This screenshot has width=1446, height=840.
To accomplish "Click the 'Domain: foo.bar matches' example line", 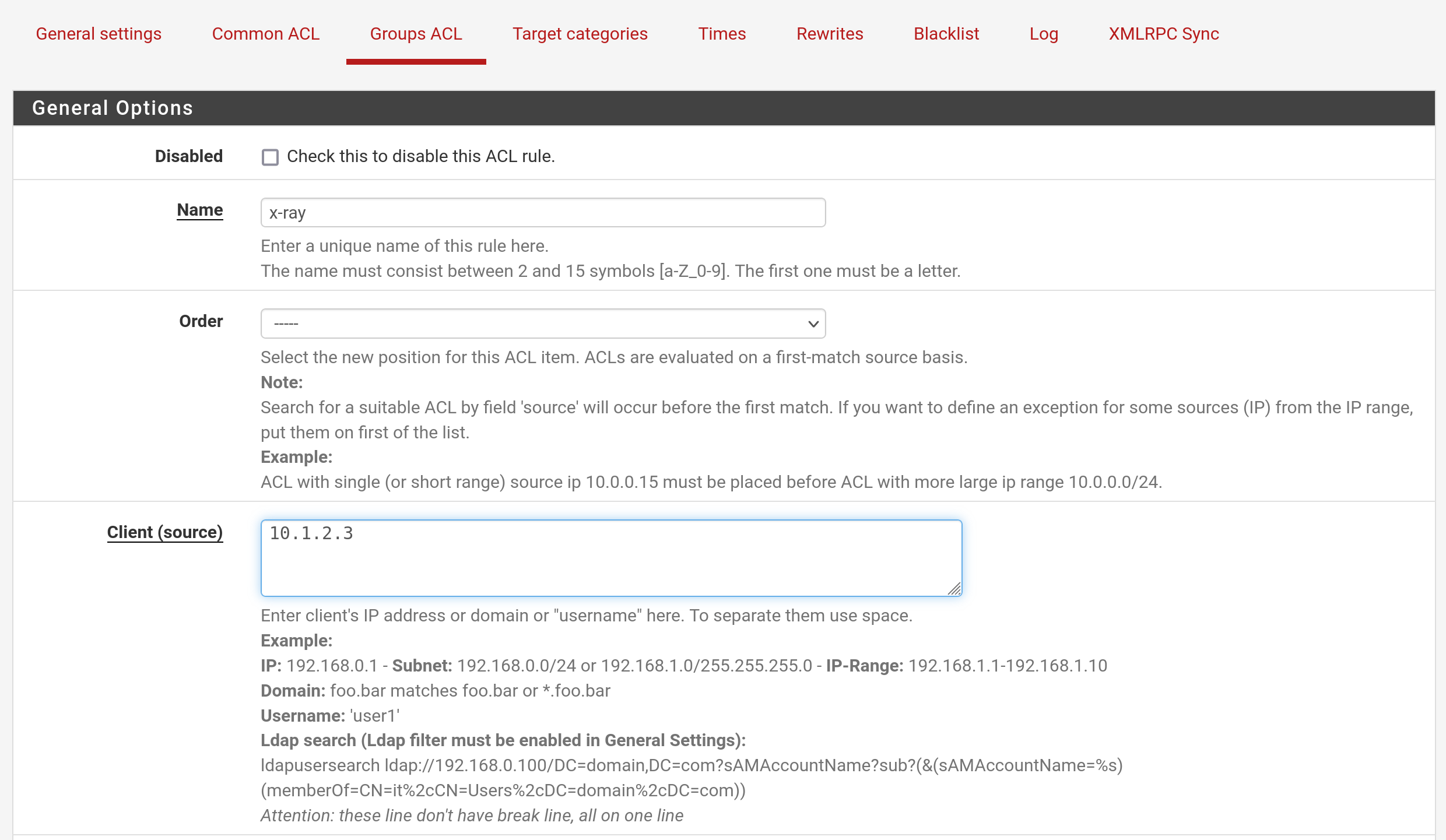I will [x=436, y=690].
